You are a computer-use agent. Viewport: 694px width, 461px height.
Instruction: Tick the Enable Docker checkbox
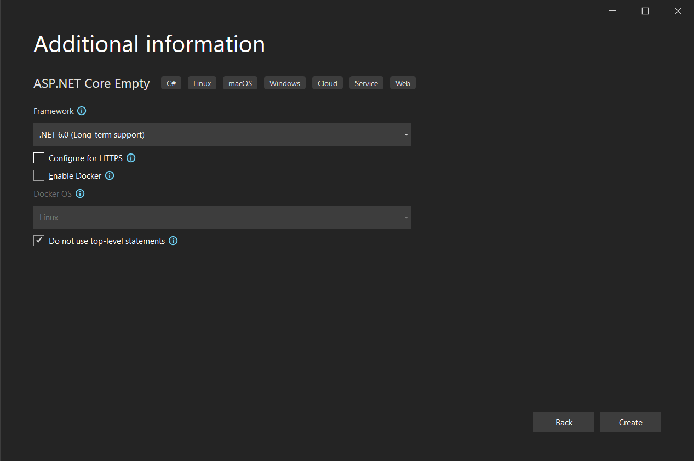tap(39, 175)
